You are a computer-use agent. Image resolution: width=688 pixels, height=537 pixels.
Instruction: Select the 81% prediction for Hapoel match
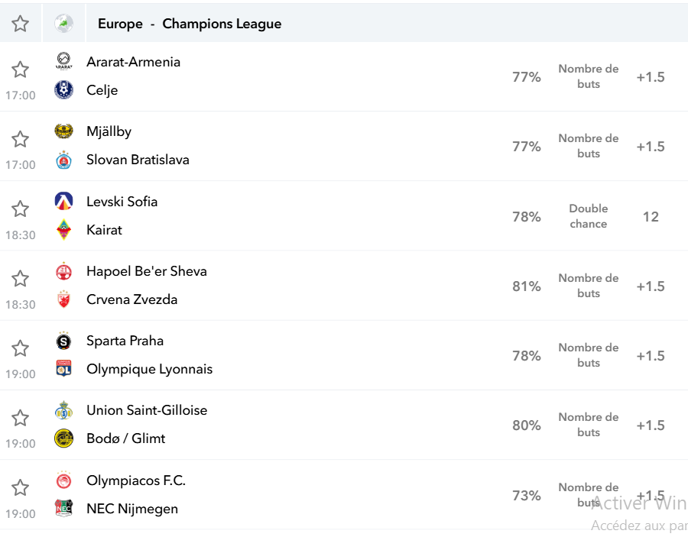point(527,286)
